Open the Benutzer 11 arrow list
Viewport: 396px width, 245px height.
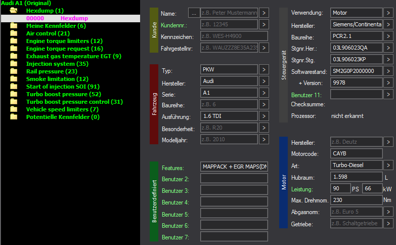click(x=388, y=94)
